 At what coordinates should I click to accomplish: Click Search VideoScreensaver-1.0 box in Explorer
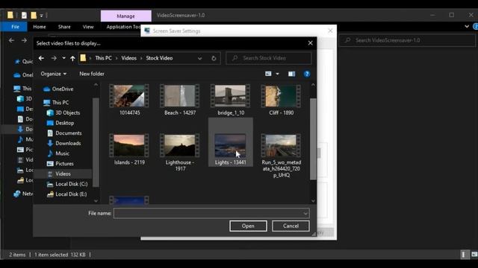click(x=407, y=40)
